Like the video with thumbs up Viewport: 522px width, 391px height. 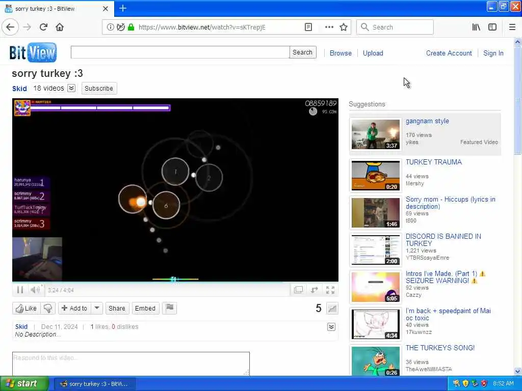(x=27, y=309)
